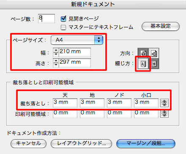Uncheck the 見開きページ checkbox

pos(63,19)
